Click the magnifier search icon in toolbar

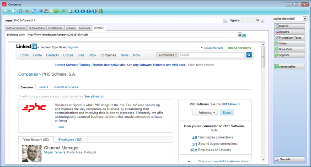[x=5, y=11]
